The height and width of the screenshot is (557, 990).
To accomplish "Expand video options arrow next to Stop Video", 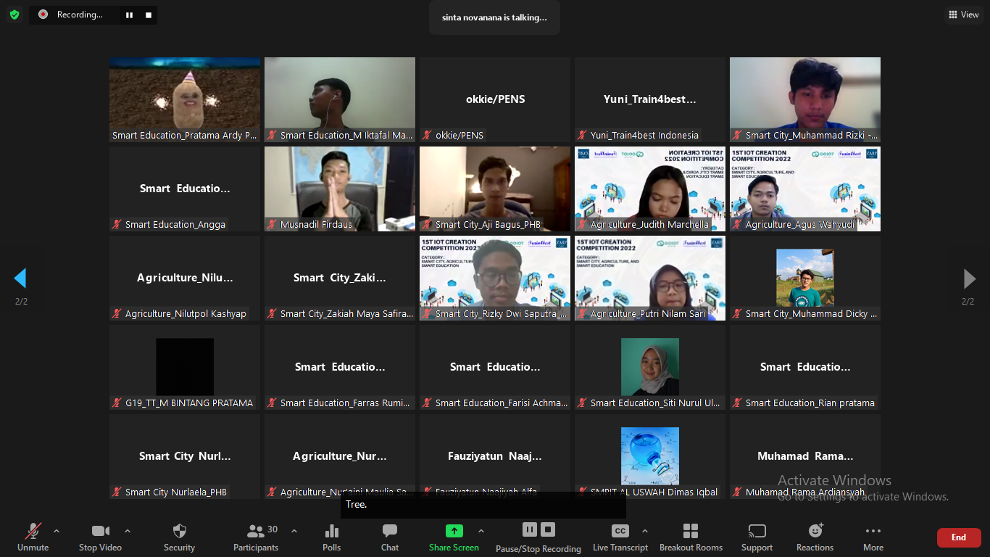I will [x=128, y=531].
